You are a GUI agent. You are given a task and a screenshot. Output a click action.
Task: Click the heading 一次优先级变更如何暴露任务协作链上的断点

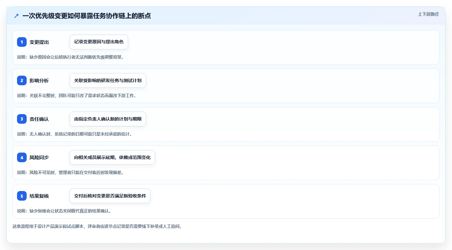click(87, 16)
